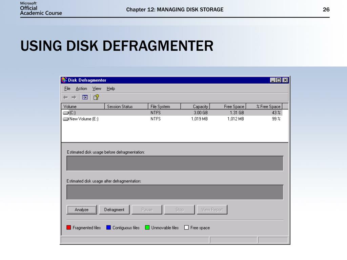Click NTFS in the (C:) row
Screen dimensions: 347x260
point(156,113)
